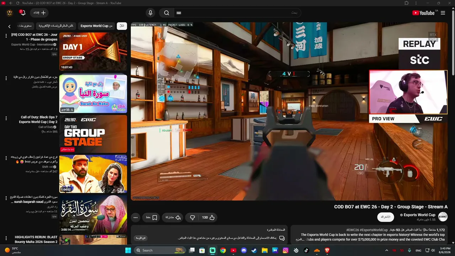Open the 1:04:02 comedy series thumbnail

click(93, 174)
